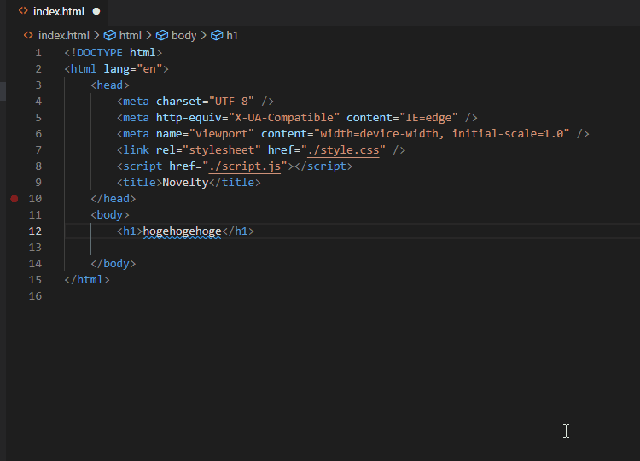
Task: Open the h1 breadcrumb dropdown
Action: pos(232,35)
